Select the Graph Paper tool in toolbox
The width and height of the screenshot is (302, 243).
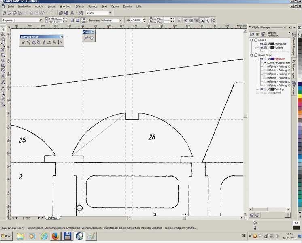pos(3,66)
